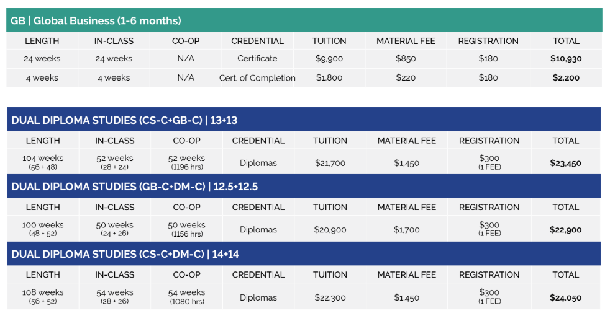The height and width of the screenshot is (316, 610).
Task: Click the Cert. of Completion cell
Action: pos(257,78)
